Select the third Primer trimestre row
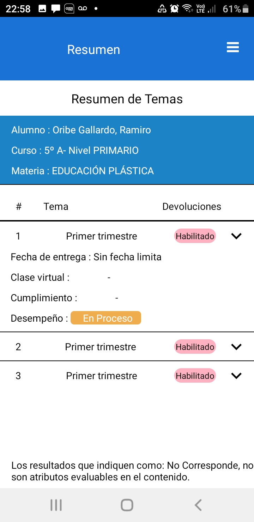This screenshot has width=254, height=522. click(102, 376)
